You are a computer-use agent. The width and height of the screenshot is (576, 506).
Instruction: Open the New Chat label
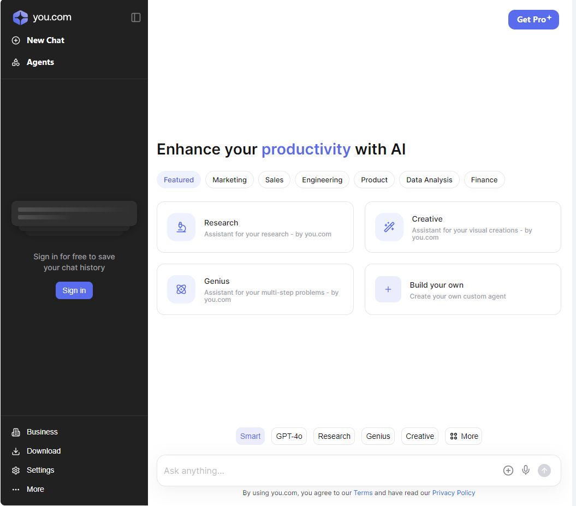coord(45,40)
